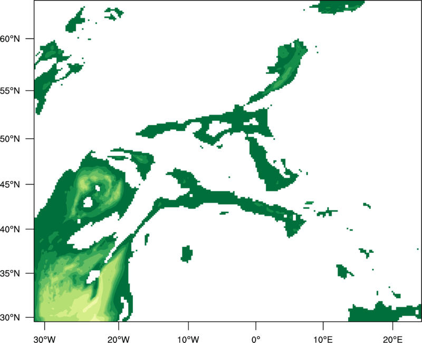This screenshot has height=343, width=422.
Task: Click the 55°N latitude label
Action: coord(10,91)
